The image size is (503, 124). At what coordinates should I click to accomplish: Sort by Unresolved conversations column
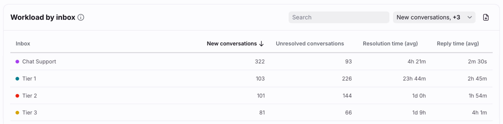pos(309,44)
